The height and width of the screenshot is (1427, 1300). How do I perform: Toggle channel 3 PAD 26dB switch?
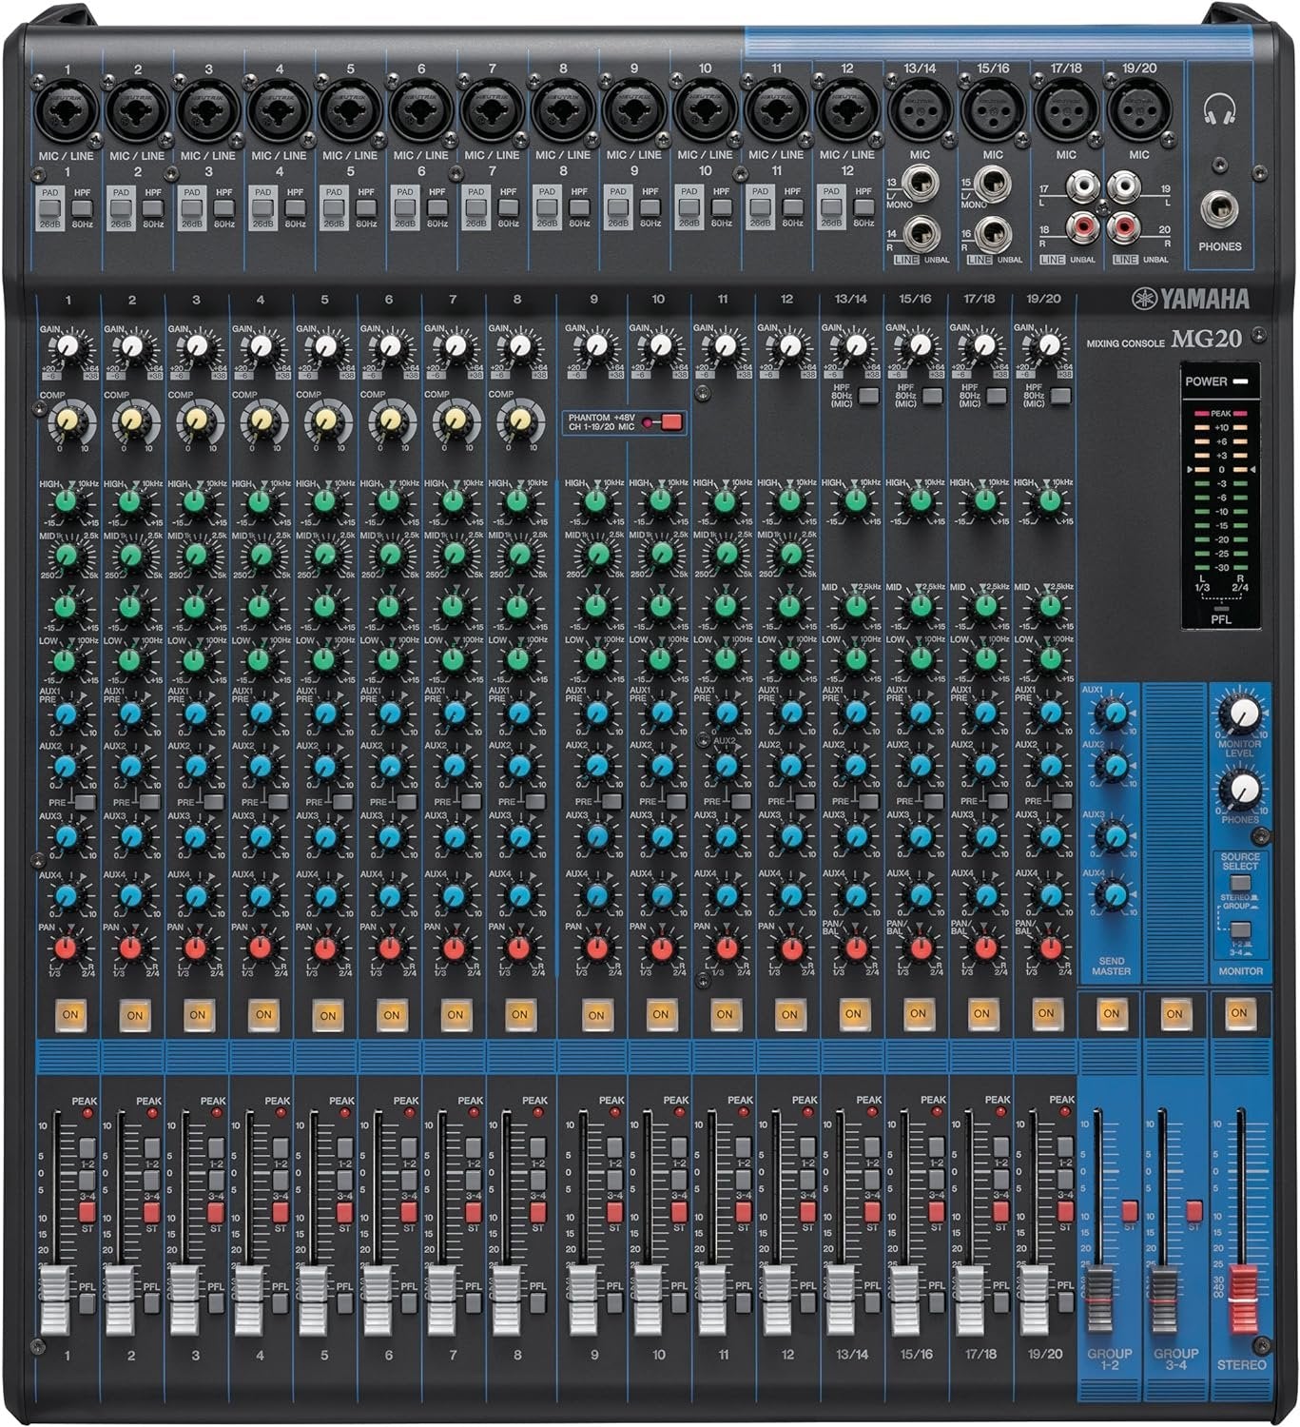[x=191, y=204]
